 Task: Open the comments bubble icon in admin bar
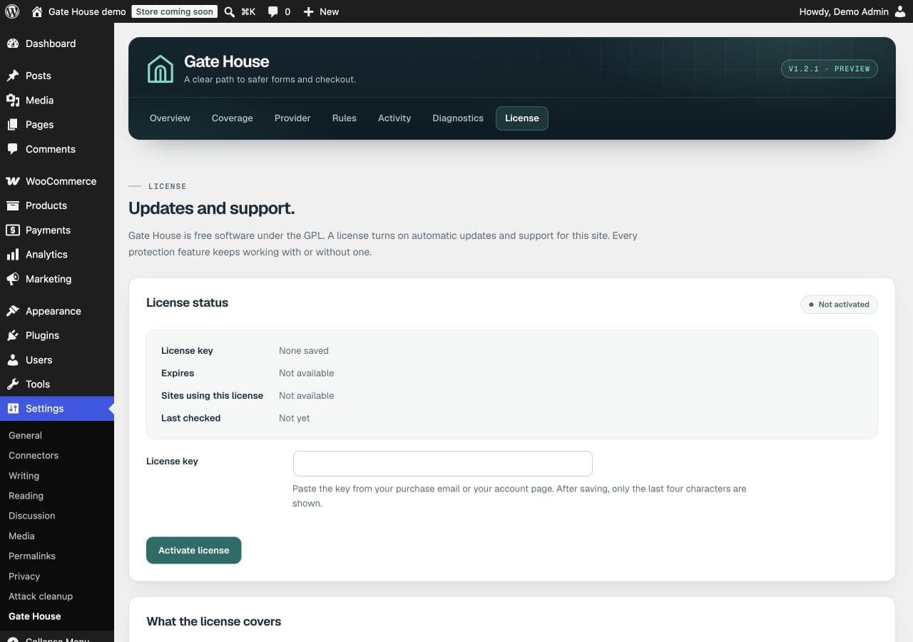pos(272,12)
